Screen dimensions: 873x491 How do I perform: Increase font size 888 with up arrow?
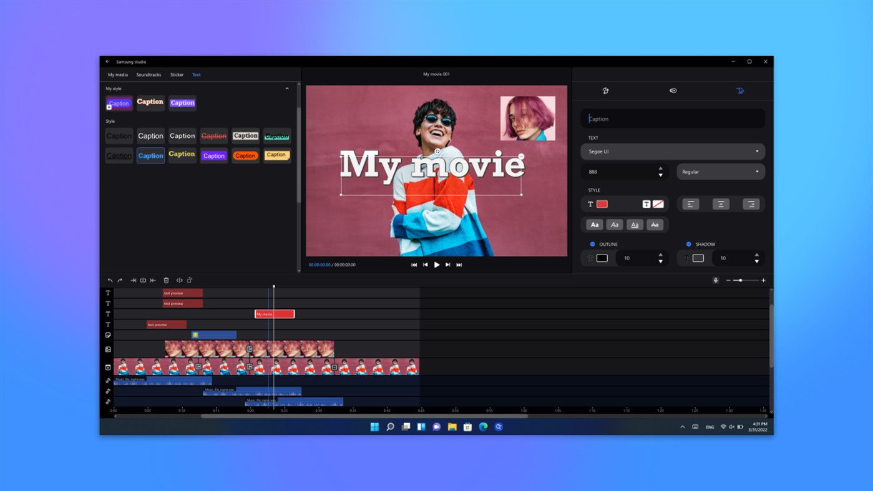pos(661,168)
